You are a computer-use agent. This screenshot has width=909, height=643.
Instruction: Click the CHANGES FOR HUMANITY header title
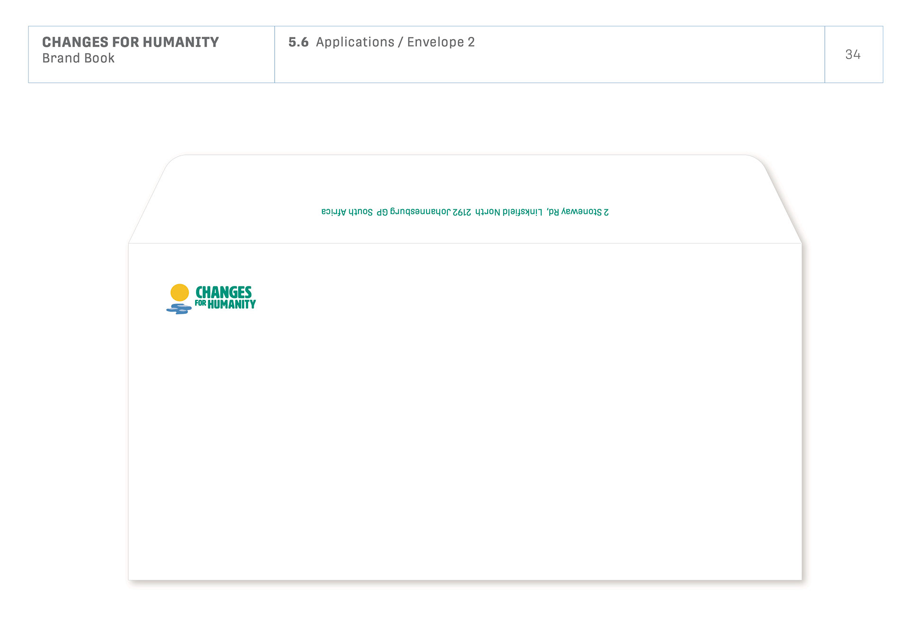[130, 42]
